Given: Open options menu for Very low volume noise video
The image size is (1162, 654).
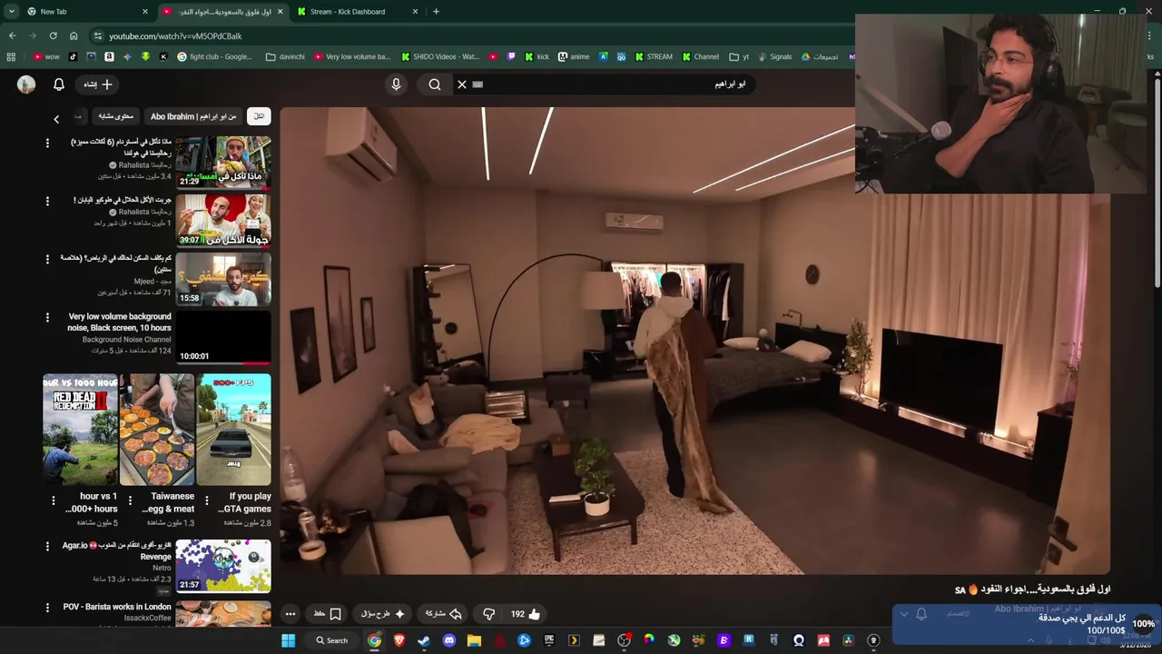Looking at the screenshot, I should [47, 317].
